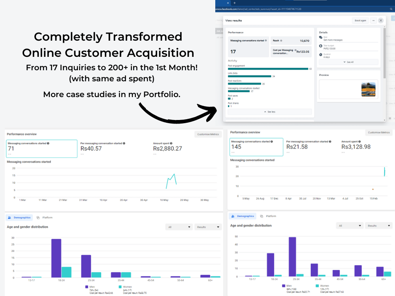Click the Post engagement bar showing 63
The width and height of the screenshot is (395, 296).
pyautogui.click(x=268, y=69)
